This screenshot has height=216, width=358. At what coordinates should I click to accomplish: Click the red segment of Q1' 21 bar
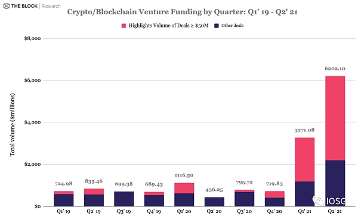tap(304, 159)
